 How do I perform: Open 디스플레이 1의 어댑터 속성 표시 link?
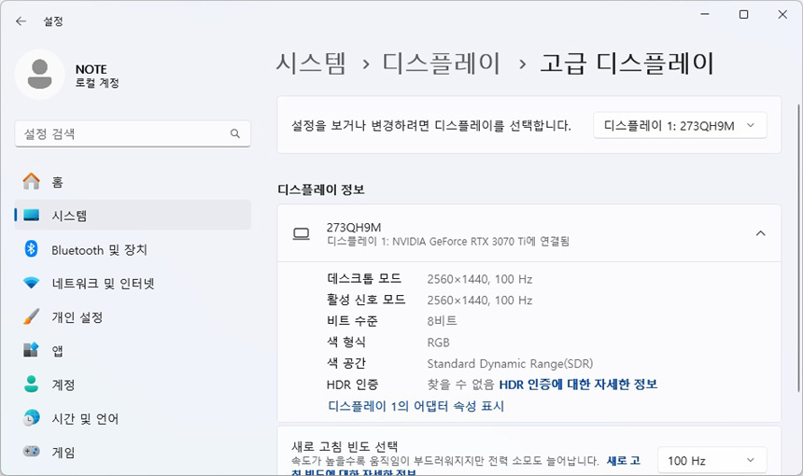(416, 406)
